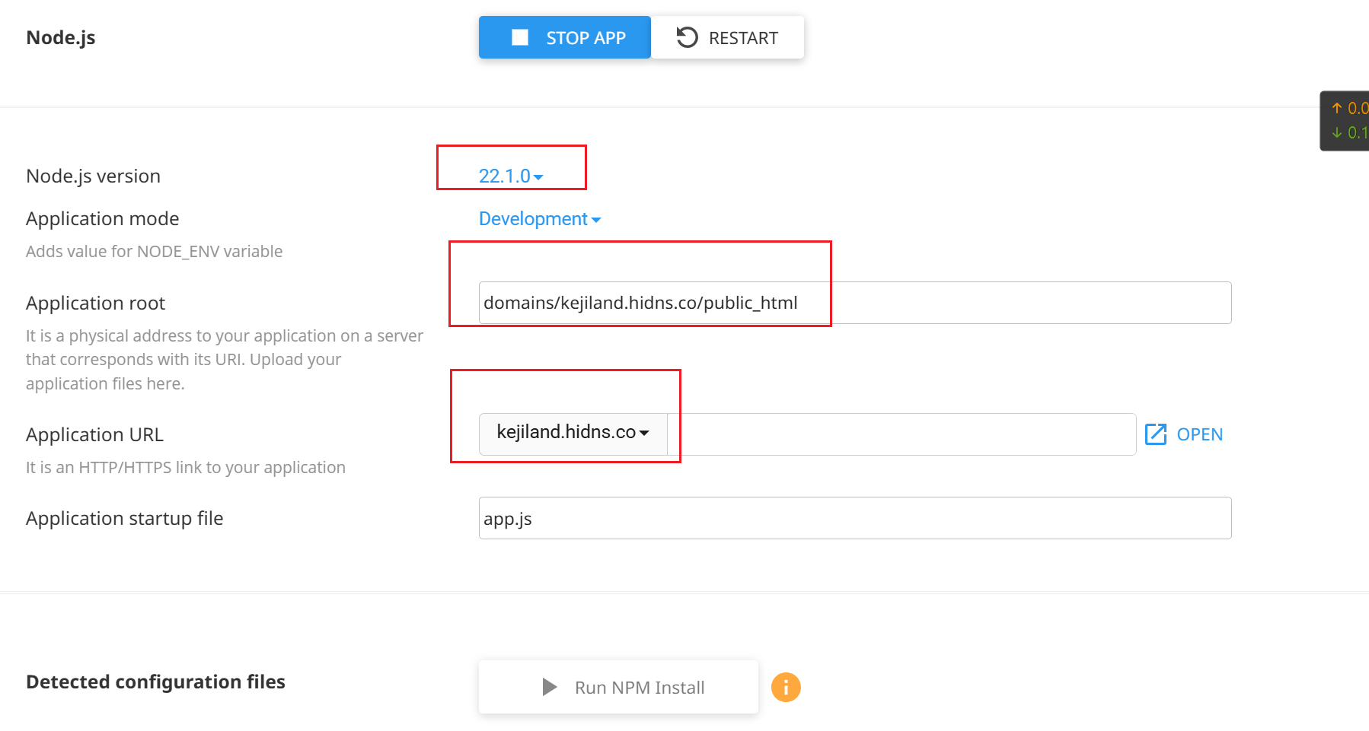Restart the Node.js app
This screenshot has width=1369, height=731.
pos(728,37)
